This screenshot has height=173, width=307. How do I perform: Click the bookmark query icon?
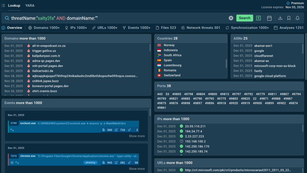[289, 18]
